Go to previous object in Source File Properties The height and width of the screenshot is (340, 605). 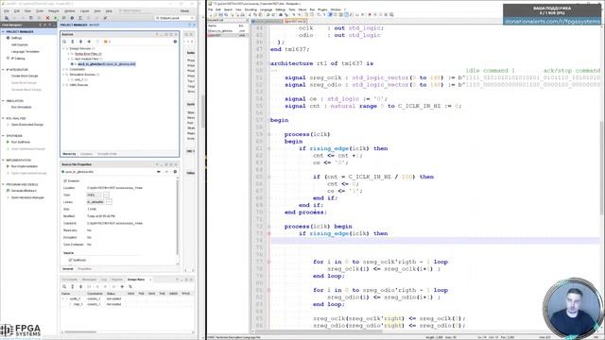pyautogui.click(x=159, y=172)
